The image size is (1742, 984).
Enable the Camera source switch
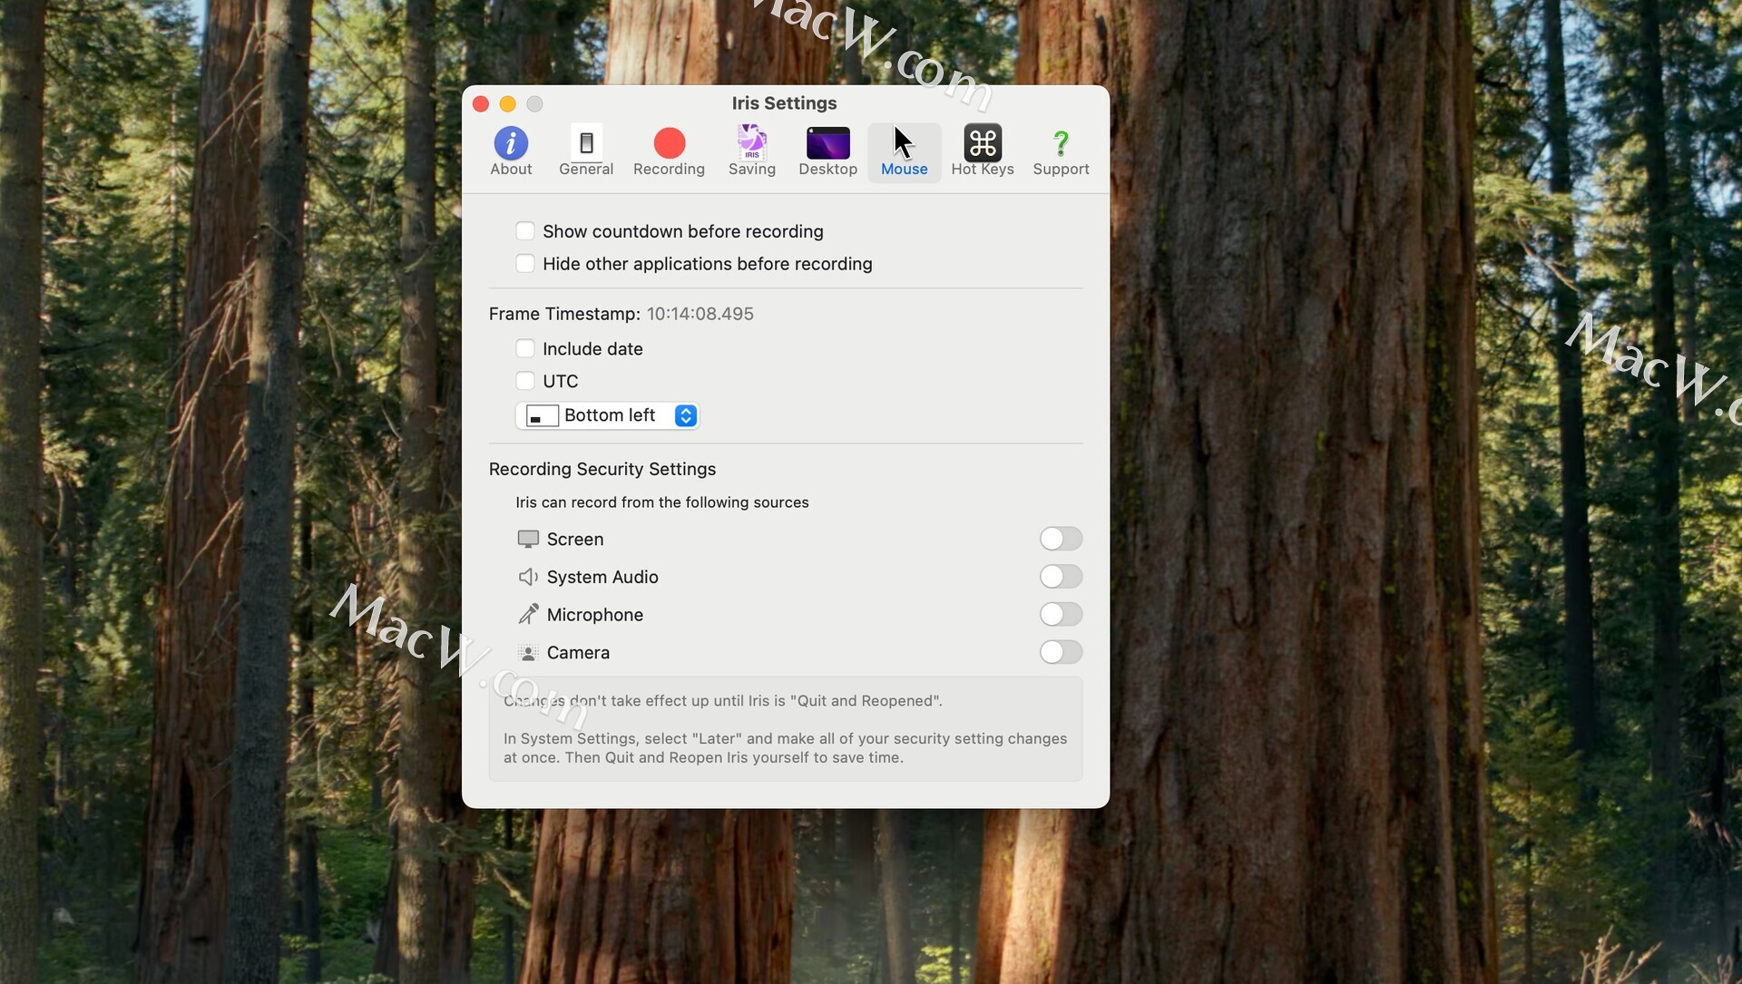click(x=1061, y=652)
